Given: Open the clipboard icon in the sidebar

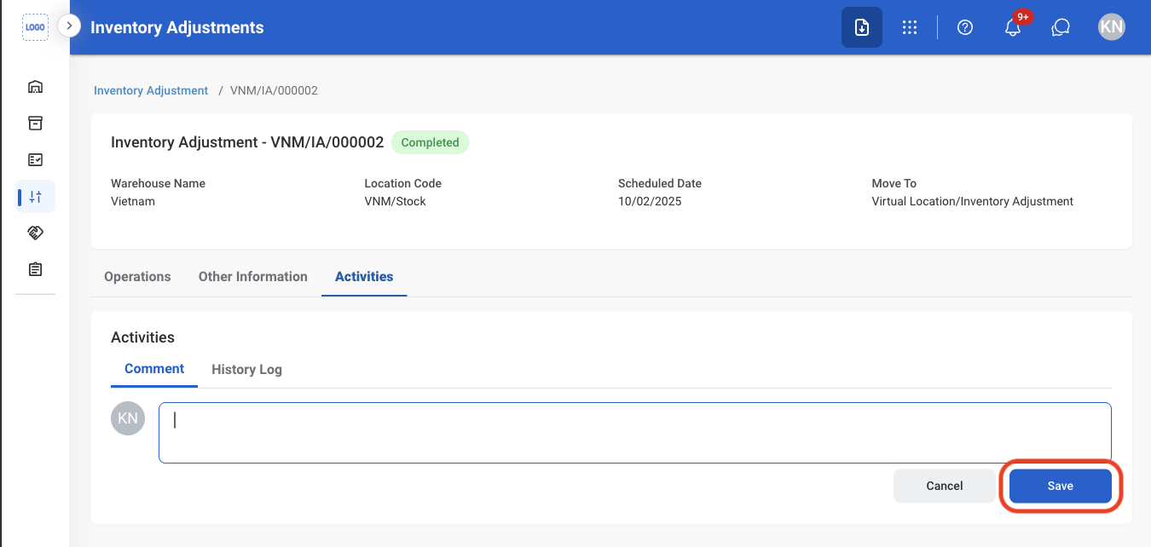Looking at the screenshot, I should coord(35,269).
